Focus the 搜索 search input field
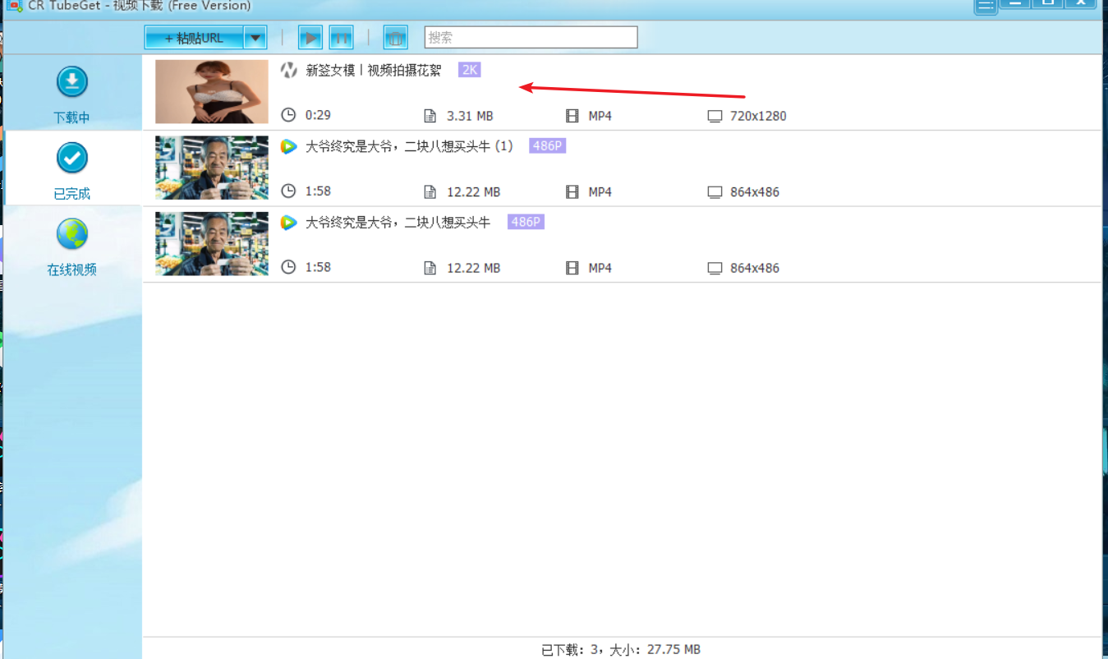 point(531,37)
